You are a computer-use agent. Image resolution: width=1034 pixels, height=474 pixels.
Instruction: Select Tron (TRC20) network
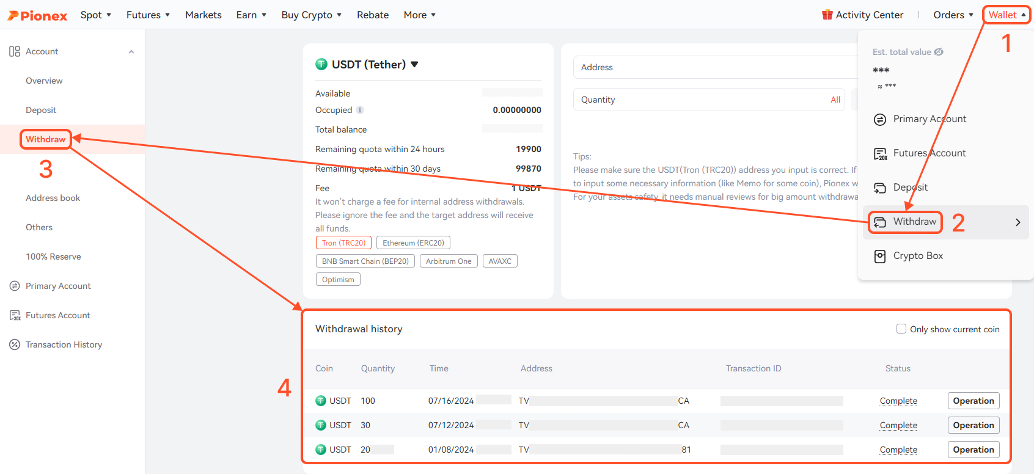[343, 242]
